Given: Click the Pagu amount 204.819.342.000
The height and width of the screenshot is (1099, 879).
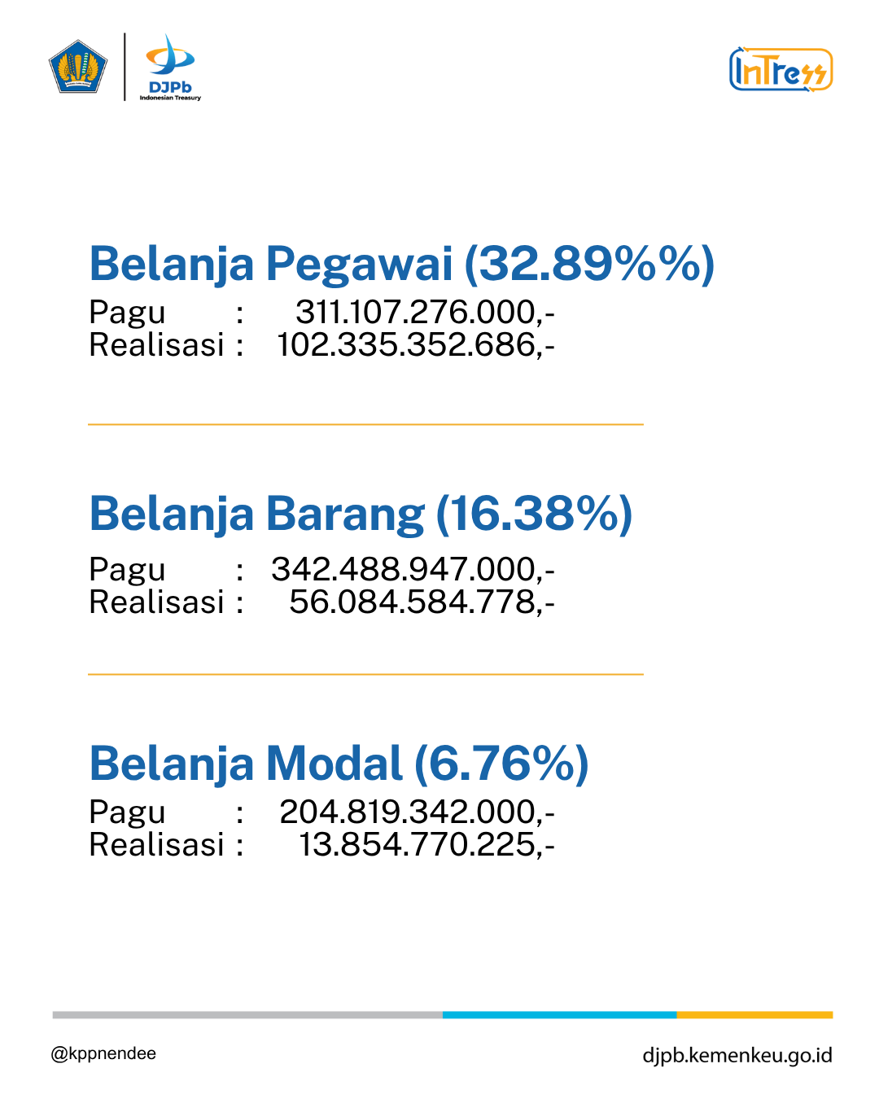Looking at the screenshot, I should click(x=418, y=812).
